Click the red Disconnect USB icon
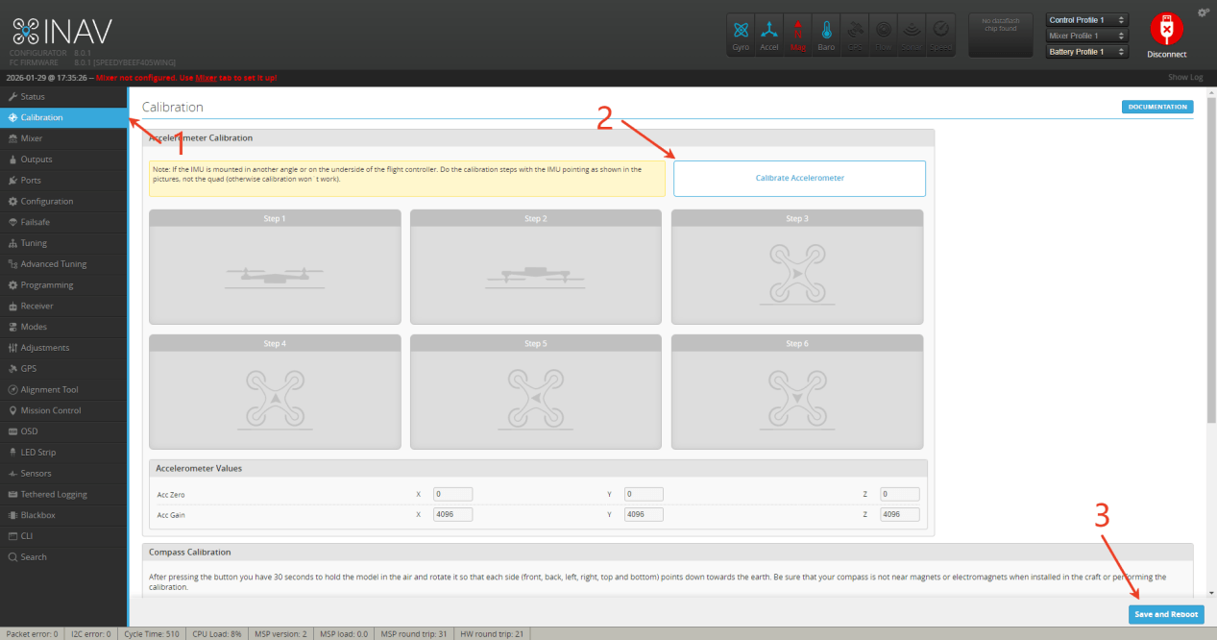 tap(1166, 31)
